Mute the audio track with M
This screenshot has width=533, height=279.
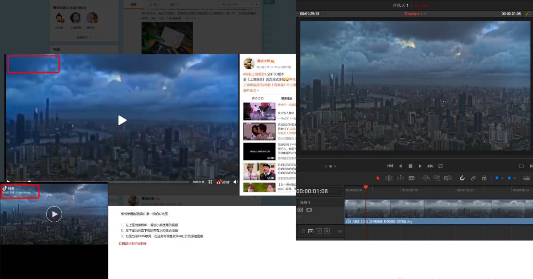[x=326, y=231]
